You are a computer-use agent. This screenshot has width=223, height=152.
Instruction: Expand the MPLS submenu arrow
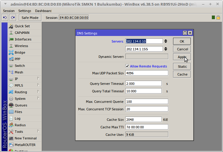38,85
